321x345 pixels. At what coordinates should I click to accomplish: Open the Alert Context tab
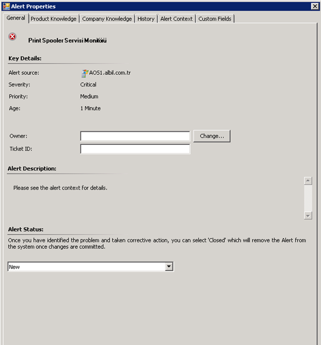point(177,19)
